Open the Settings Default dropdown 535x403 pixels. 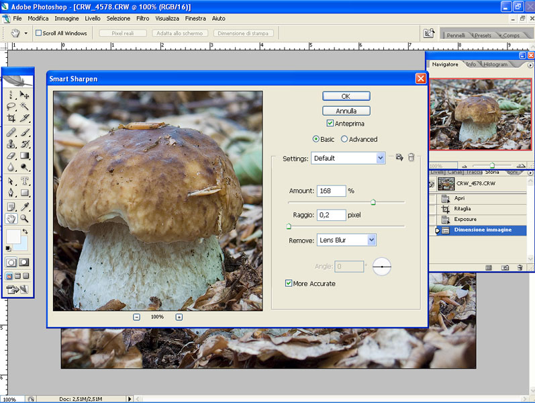click(x=381, y=159)
